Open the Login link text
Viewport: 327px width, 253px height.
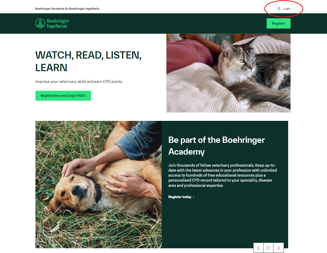coord(287,9)
